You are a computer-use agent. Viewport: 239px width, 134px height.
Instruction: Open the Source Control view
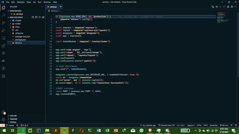coord(4,23)
